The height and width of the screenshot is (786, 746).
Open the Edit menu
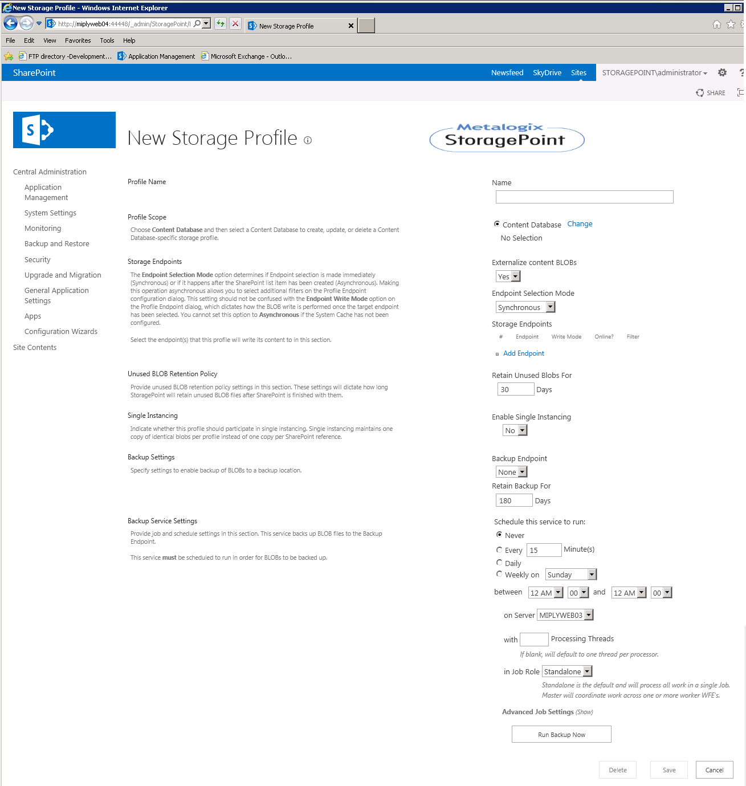[x=29, y=40]
